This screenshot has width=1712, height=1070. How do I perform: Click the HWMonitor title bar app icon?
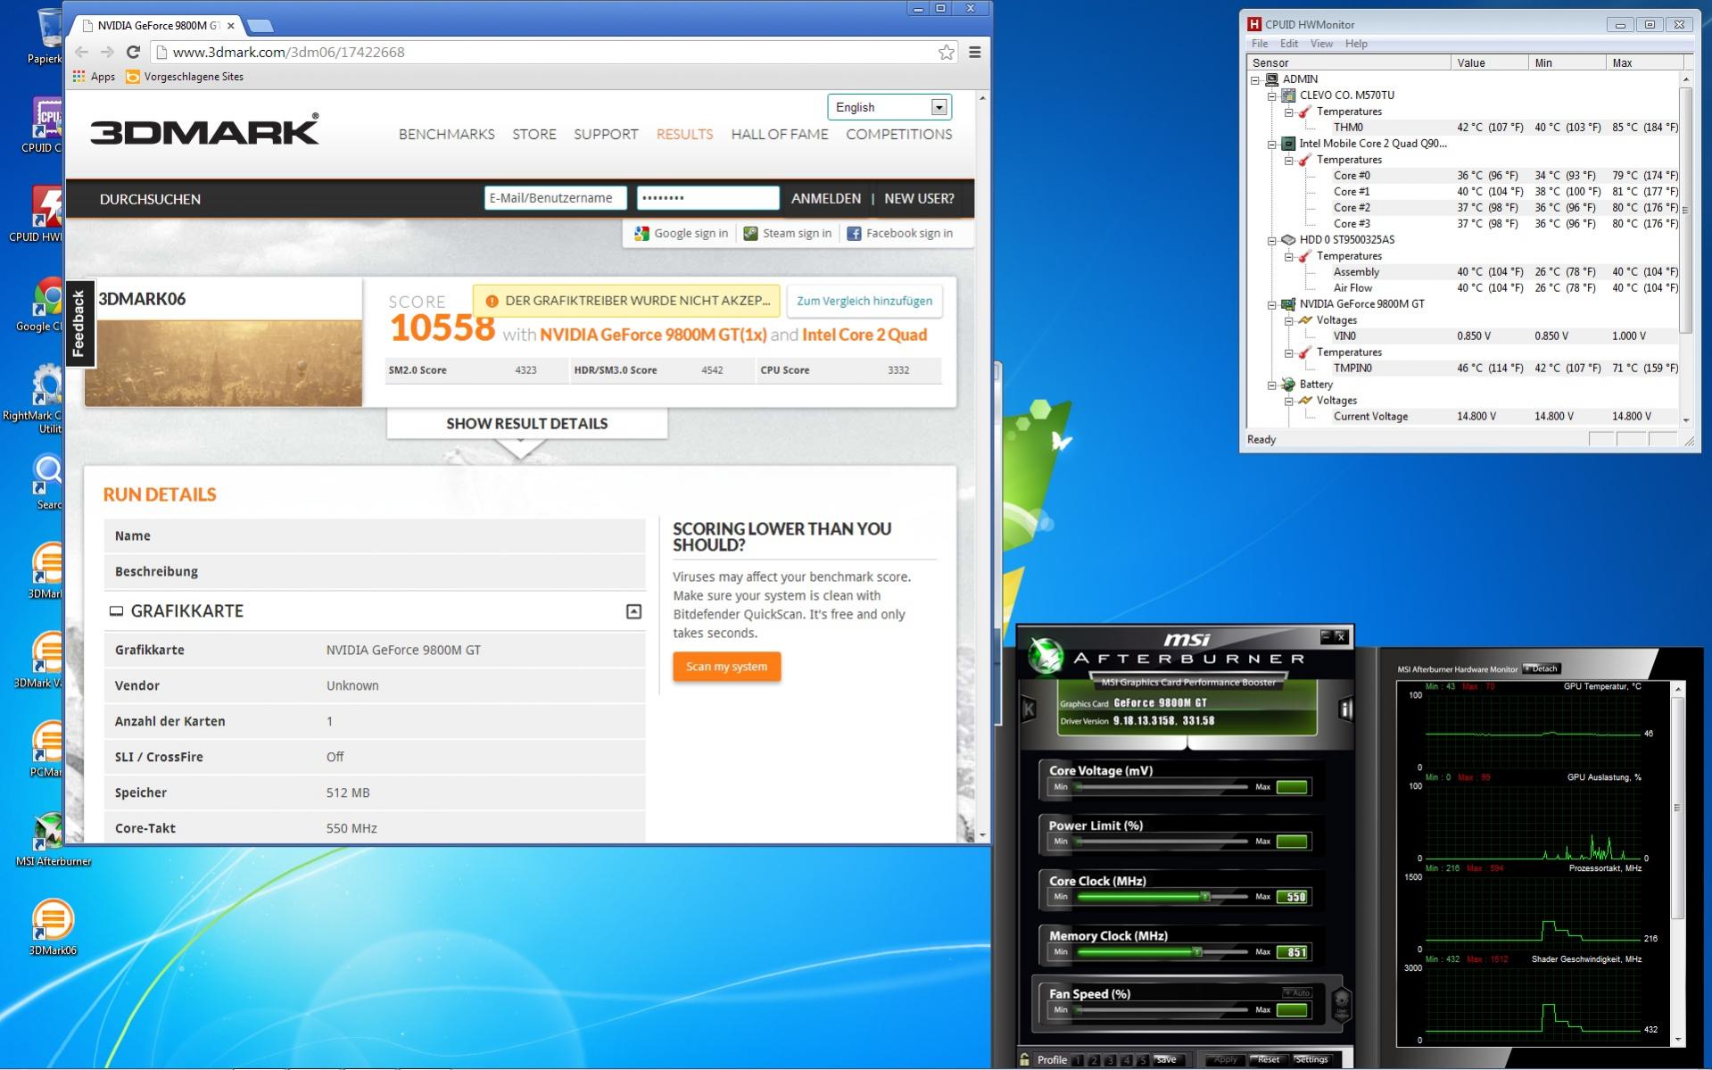(x=1254, y=24)
